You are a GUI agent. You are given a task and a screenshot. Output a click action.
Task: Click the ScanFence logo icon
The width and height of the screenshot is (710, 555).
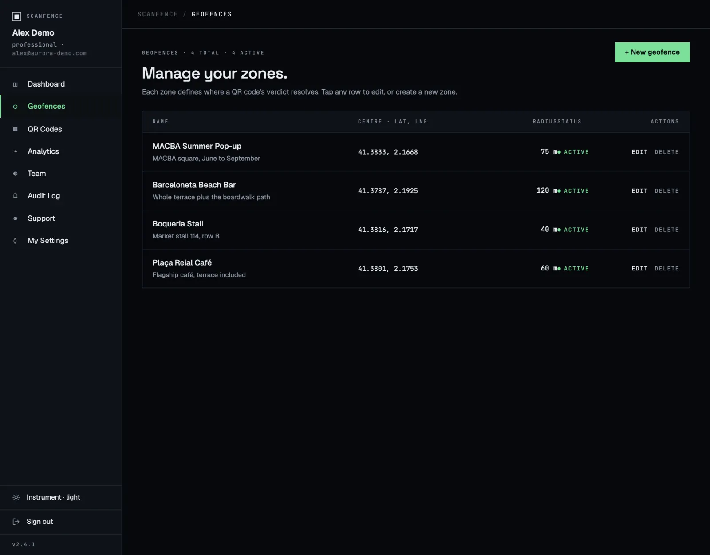[16, 16]
